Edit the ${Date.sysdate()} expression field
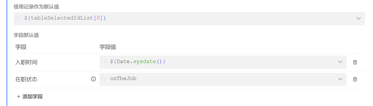The image size is (373, 106). coord(223,62)
